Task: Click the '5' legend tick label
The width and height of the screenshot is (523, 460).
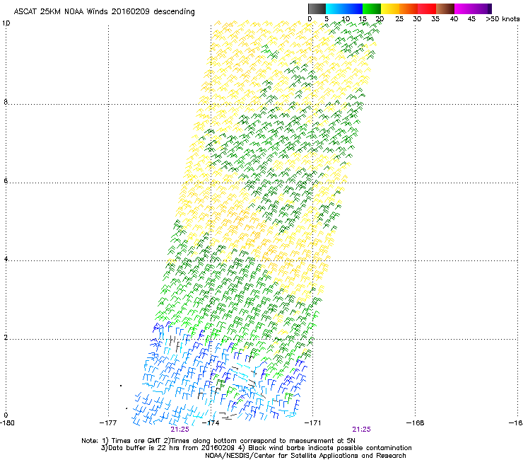Action: coord(327,19)
